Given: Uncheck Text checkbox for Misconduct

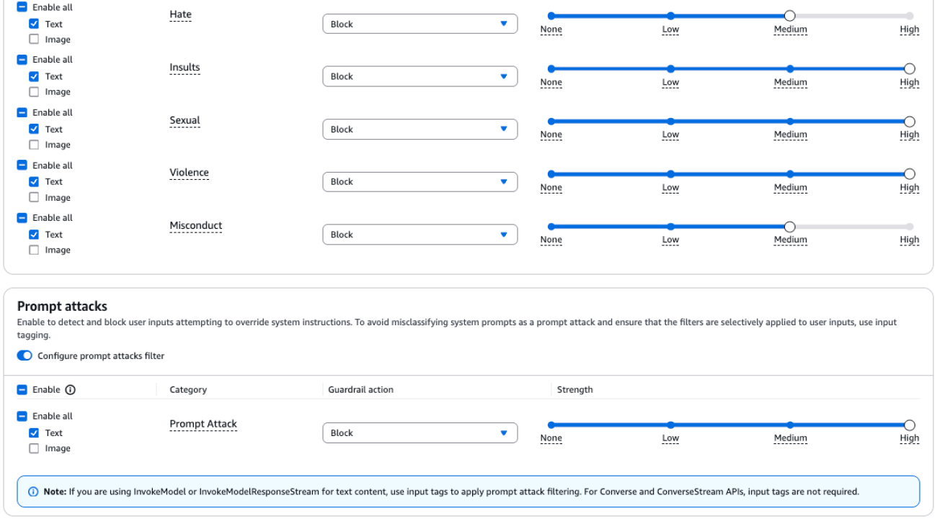Looking at the screenshot, I should tap(34, 234).
